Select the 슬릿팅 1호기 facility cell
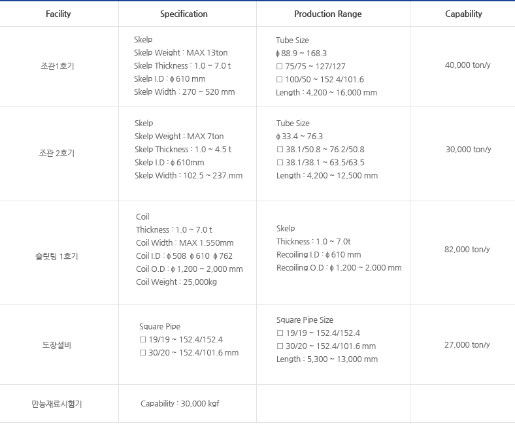 tap(56, 256)
